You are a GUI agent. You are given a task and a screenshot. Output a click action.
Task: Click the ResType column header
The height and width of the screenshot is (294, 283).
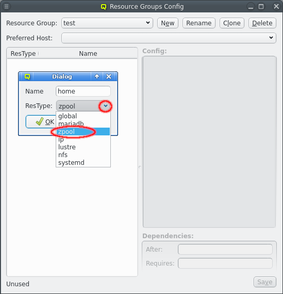[x=23, y=54]
